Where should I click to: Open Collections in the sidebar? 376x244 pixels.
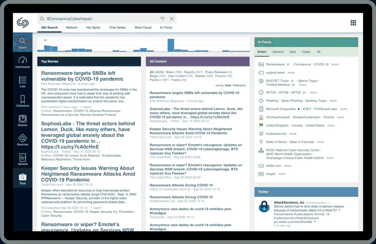pos(23,101)
